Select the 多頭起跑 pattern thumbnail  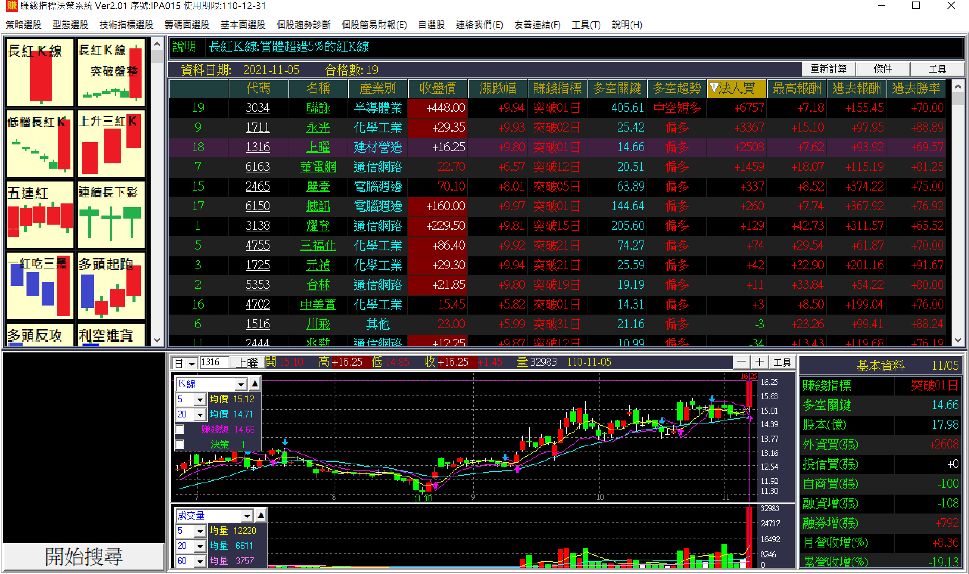[111, 286]
